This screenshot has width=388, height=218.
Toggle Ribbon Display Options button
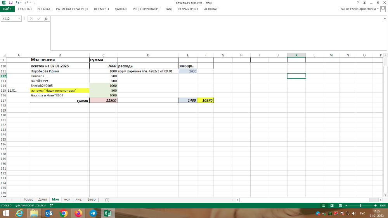(x=364, y=3)
